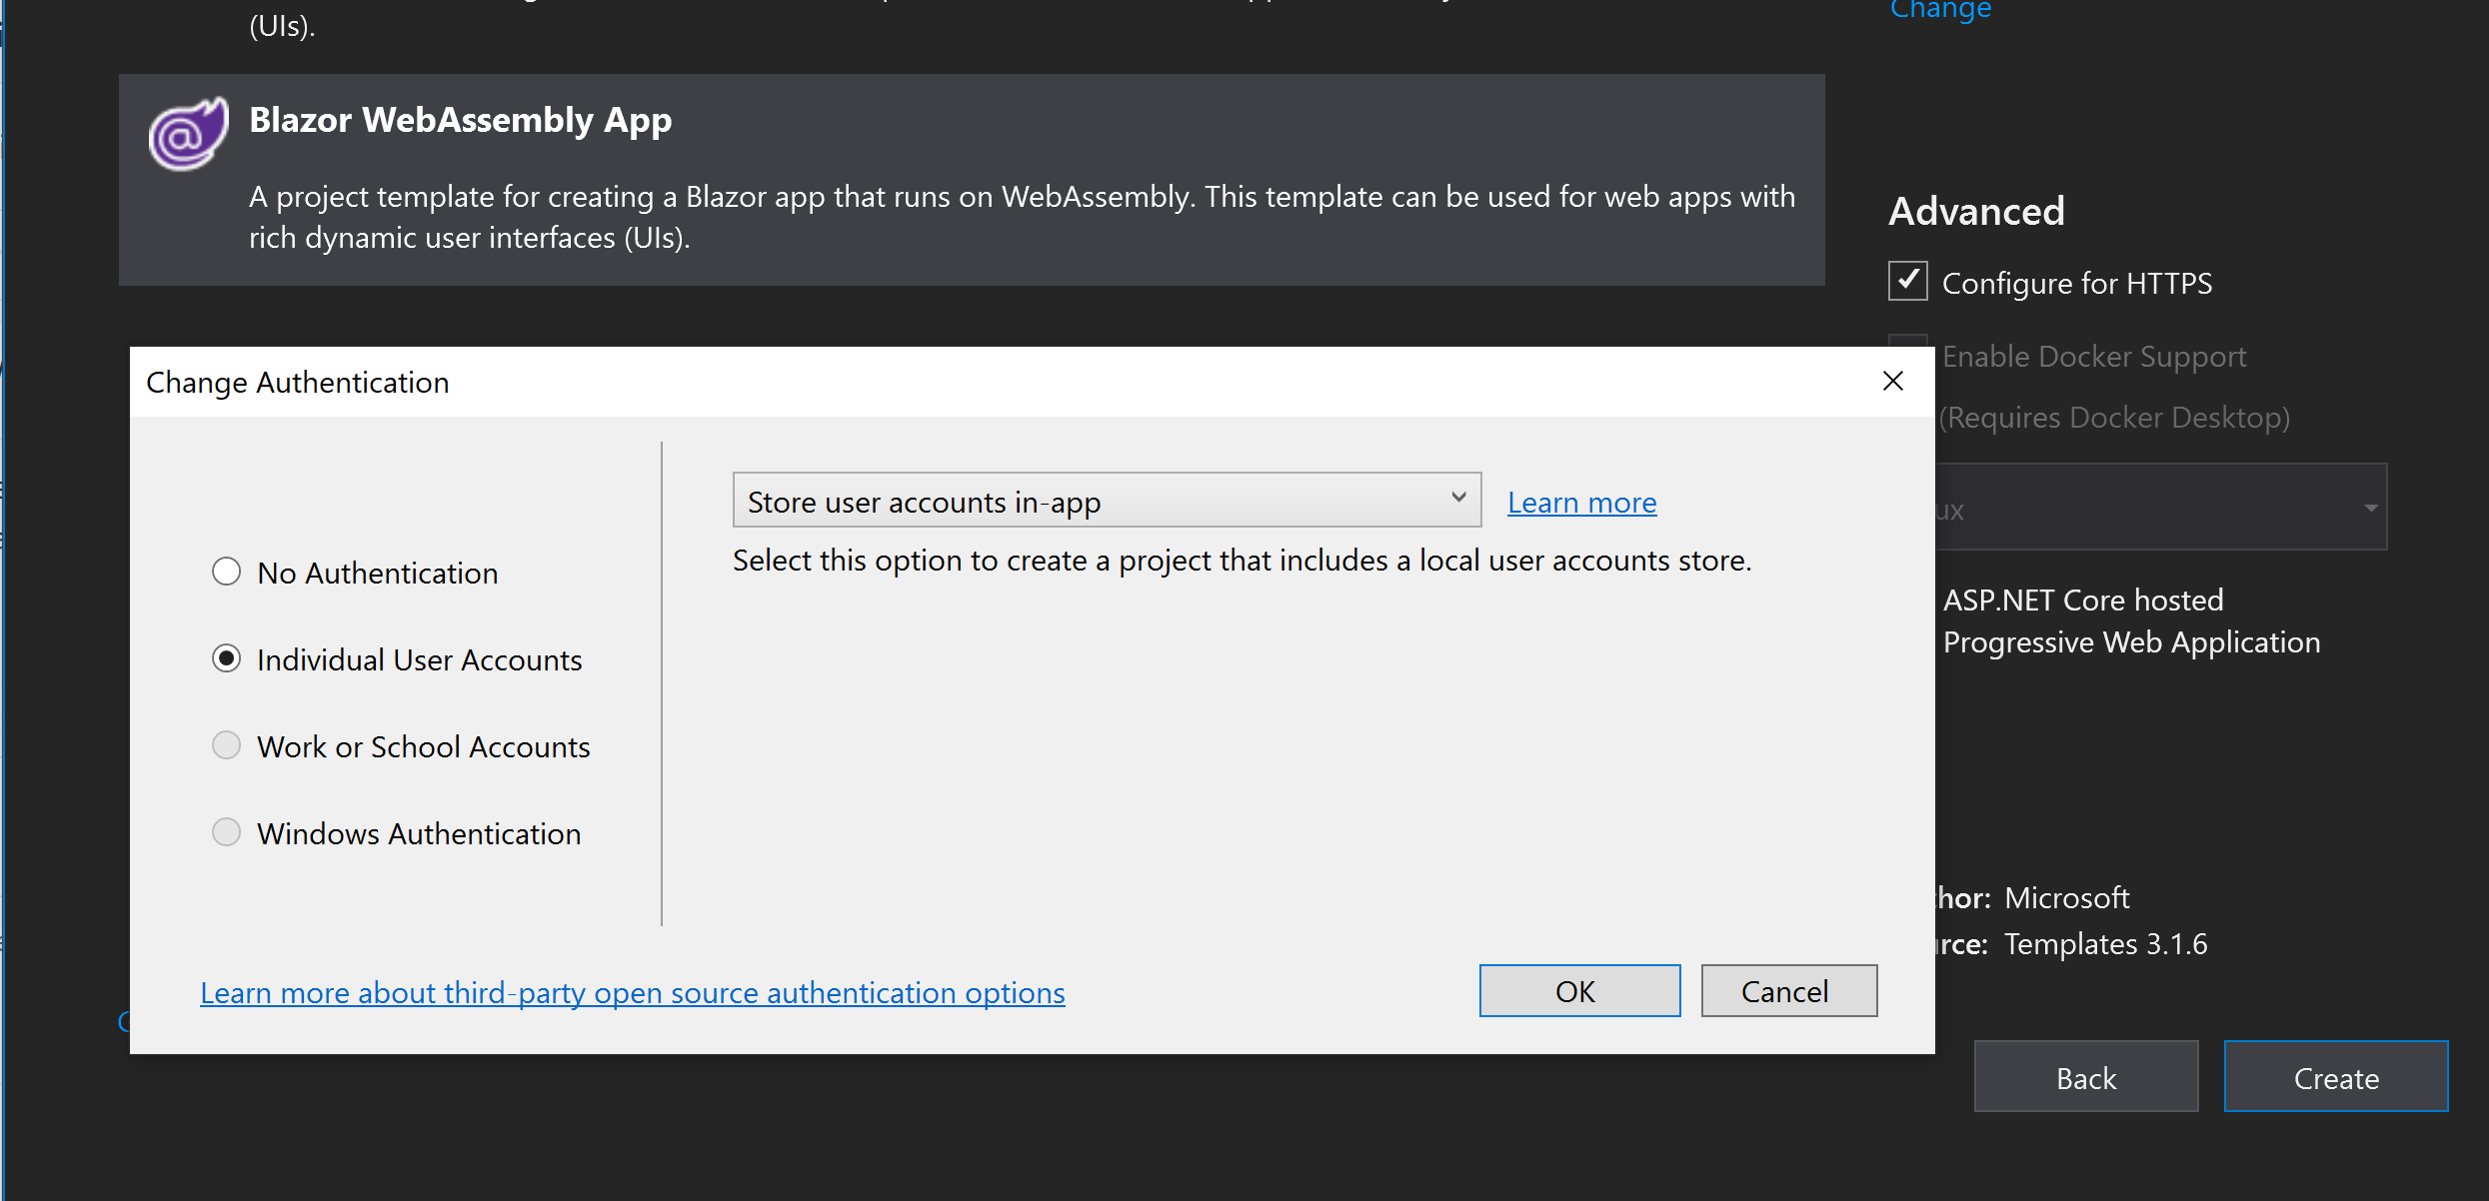Uncheck Configure for HTTPS
Viewport: 2489px width, 1201px height.
pos(1907,281)
